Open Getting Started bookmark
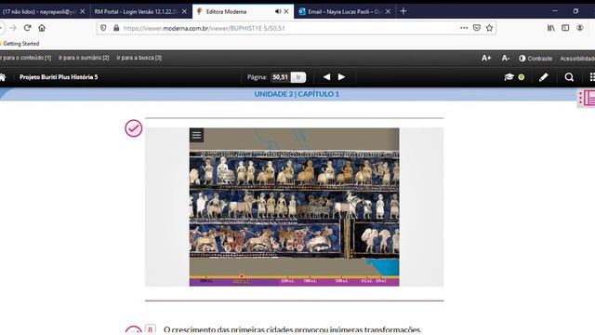595x335 pixels. pyautogui.click(x=20, y=44)
